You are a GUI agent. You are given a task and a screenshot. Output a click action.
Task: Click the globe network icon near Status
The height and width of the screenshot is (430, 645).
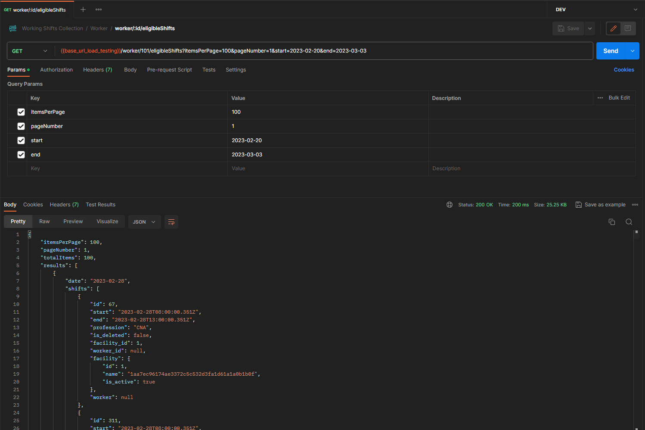(450, 205)
